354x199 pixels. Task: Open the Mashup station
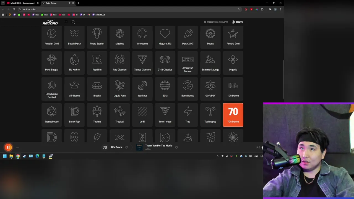pyautogui.click(x=120, y=37)
